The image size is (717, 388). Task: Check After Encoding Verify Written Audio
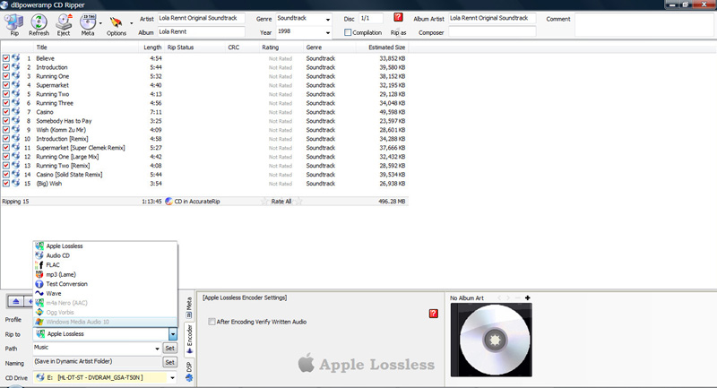point(212,321)
